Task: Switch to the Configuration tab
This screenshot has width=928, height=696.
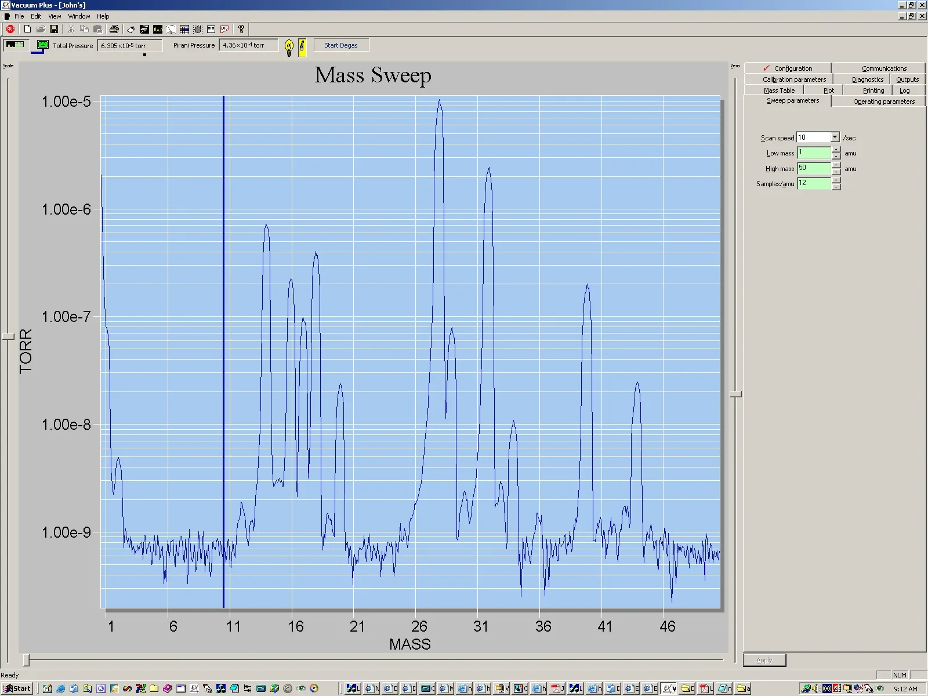Action: (788, 68)
